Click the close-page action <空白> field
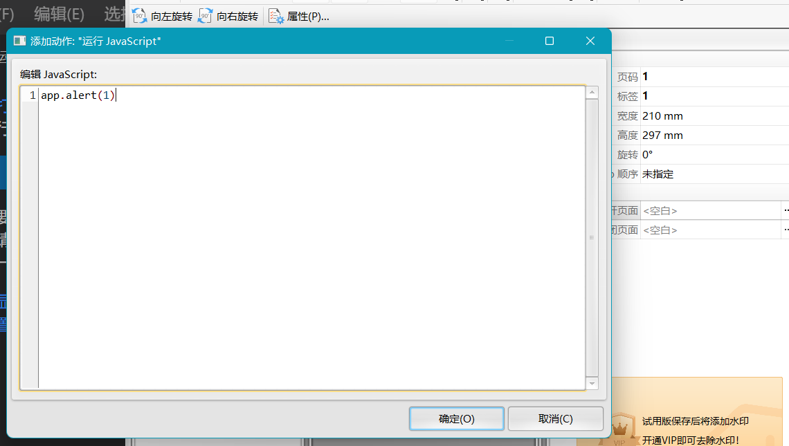This screenshot has height=446, width=789. pyautogui.click(x=711, y=230)
